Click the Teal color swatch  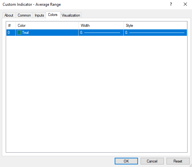19,33
